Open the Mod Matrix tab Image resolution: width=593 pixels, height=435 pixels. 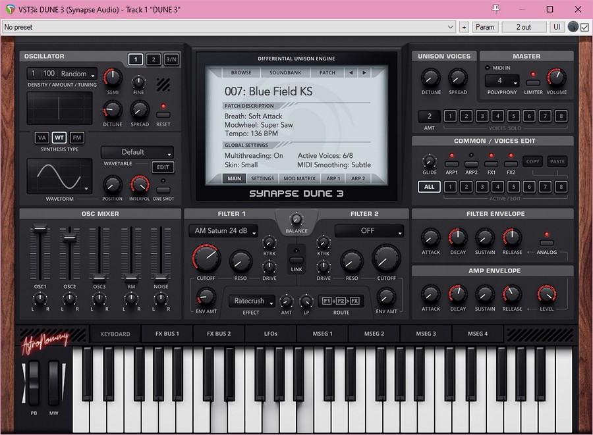[x=298, y=178]
